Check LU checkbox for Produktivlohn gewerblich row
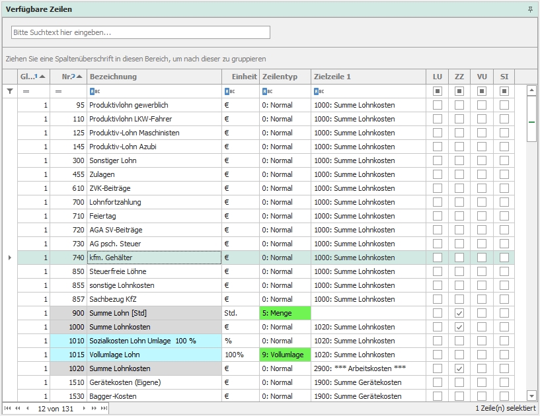540x416 pixels. (x=437, y=105)
